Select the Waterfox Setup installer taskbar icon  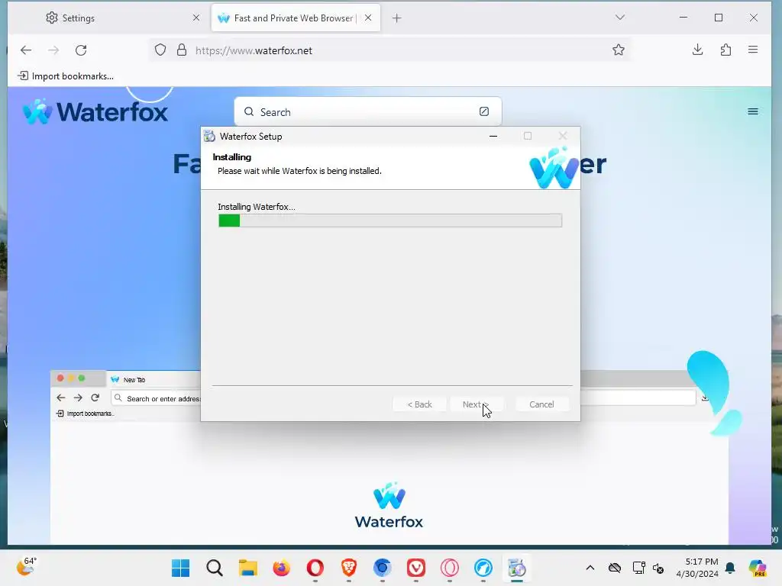[517, 568]
